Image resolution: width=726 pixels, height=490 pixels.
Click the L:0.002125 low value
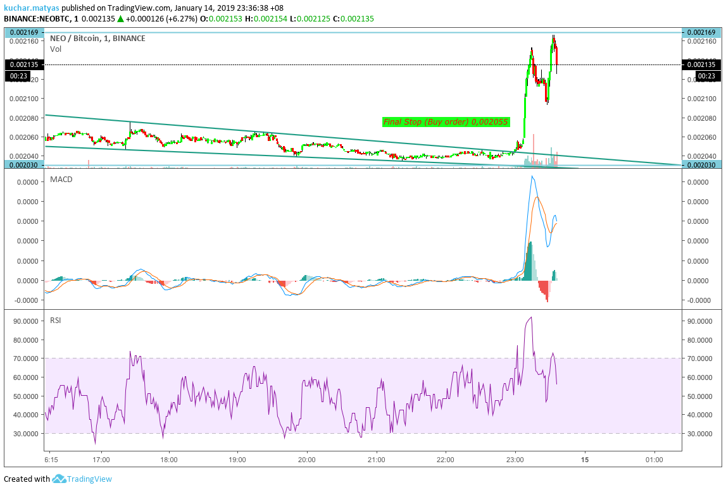[309, 19]
